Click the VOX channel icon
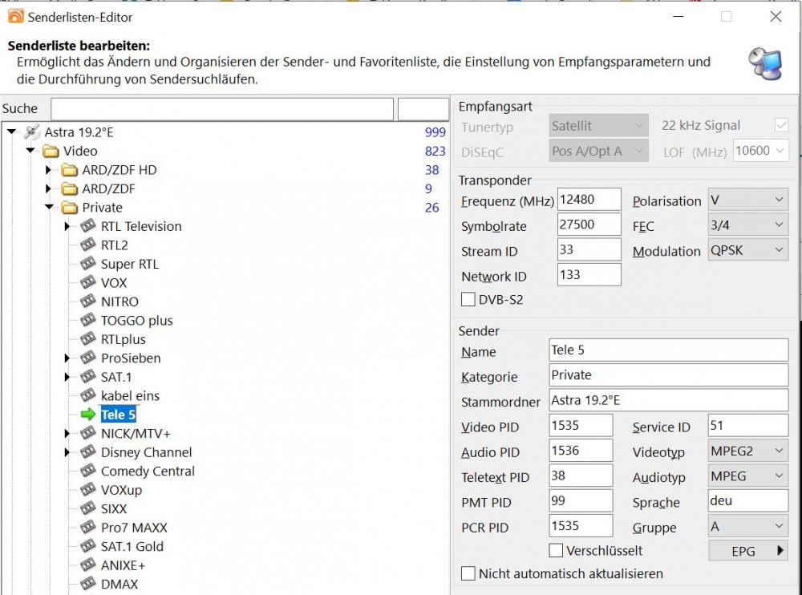The height and width of the screenshot is (595, 802). tap(88, 282)
